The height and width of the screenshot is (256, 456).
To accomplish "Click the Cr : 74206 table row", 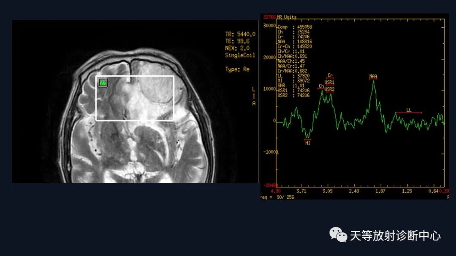I will [x=293, y=37].
